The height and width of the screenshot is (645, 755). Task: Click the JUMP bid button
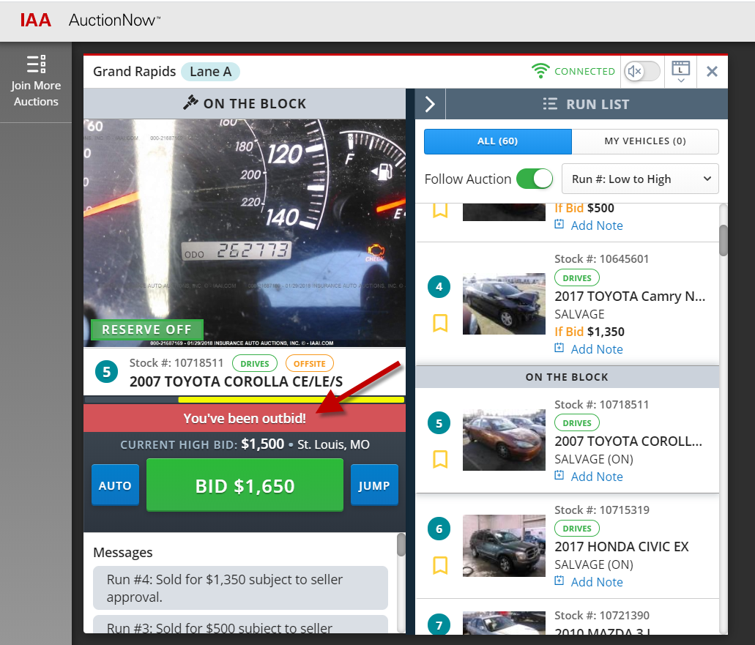[374, 485]
